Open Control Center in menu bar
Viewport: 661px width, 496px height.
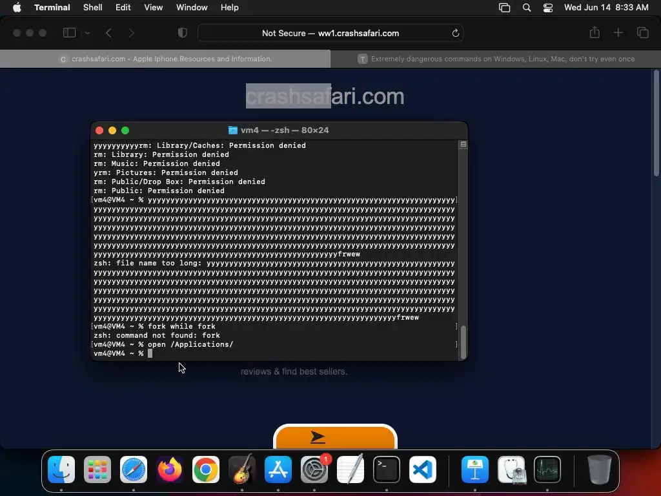click(548, 8)
